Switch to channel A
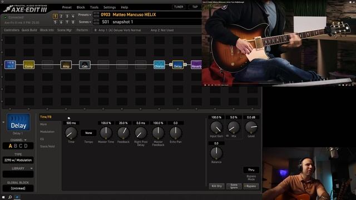The width and height of the screenshot is (356, 200). point(10,146)
